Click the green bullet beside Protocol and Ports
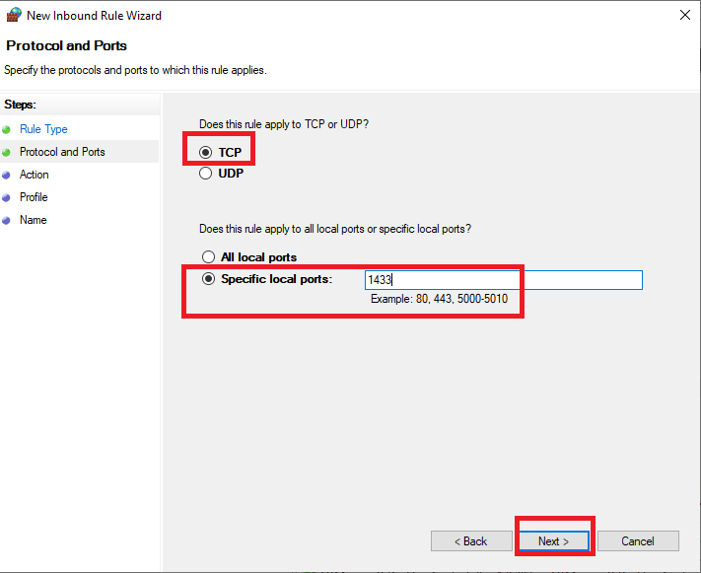The width and height of the screenshot is (701, 573). (x=6, y=153)
